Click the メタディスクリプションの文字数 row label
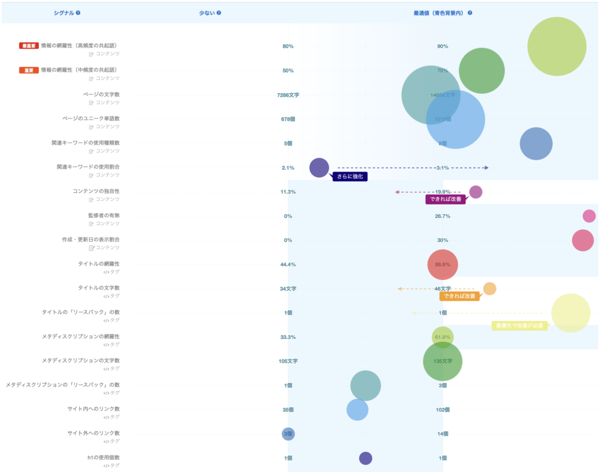 pos(81,361)
